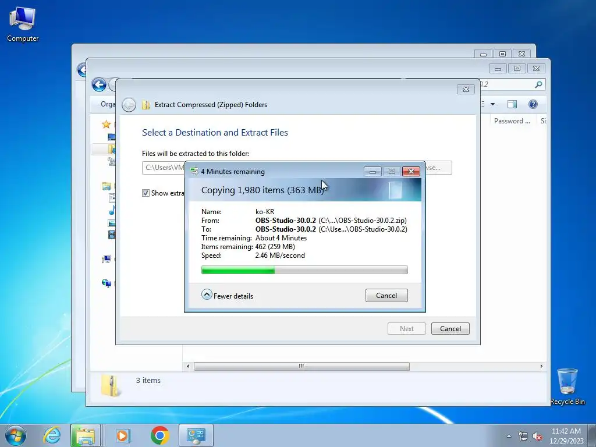Click the "Speed: 2.46 MB/second" value
596x447 pixels.
280,256
